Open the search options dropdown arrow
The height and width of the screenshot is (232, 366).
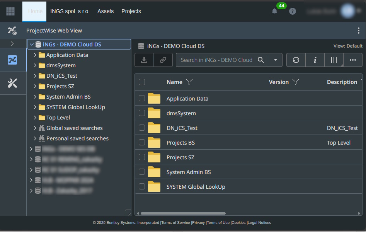coord(275,60)
